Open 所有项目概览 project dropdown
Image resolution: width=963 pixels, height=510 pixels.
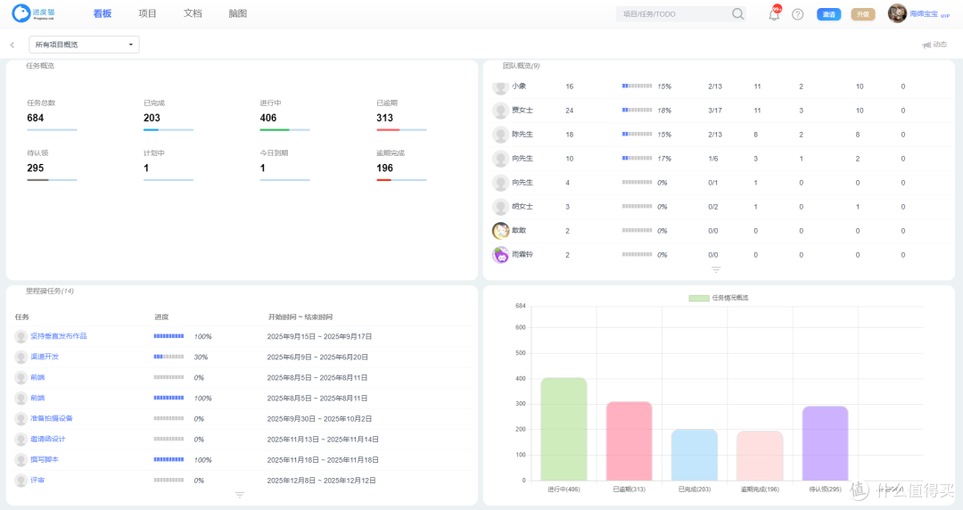point(84,45)
